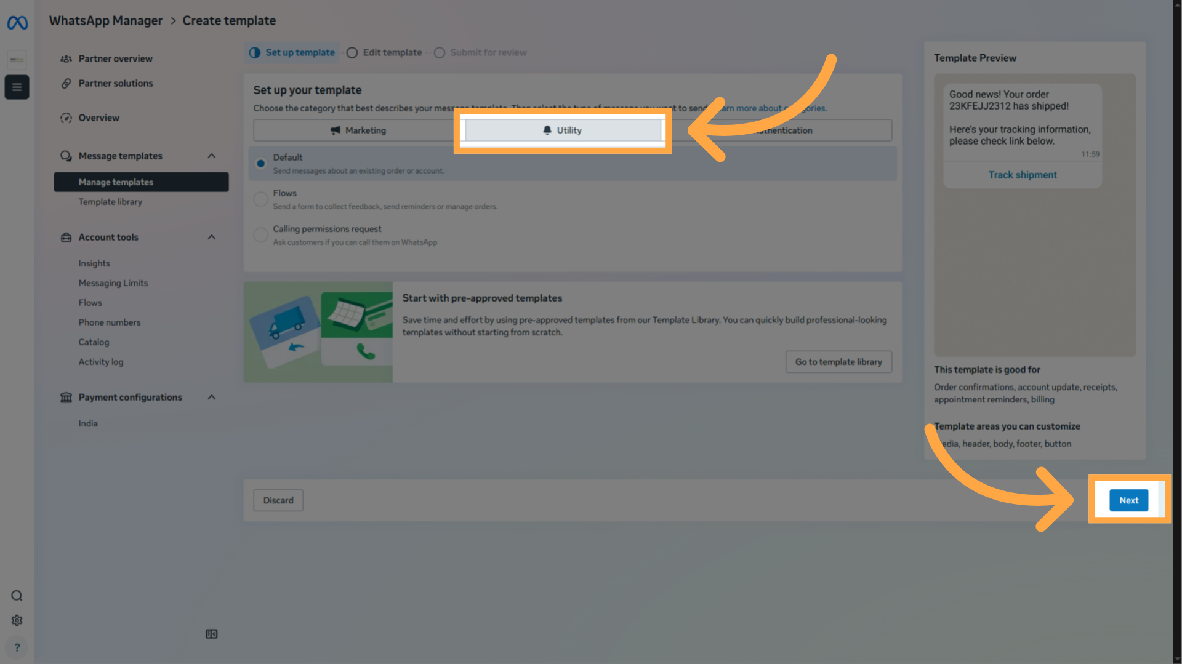
Task: Open Manage templates in sidebar
Action: point(141,182)
